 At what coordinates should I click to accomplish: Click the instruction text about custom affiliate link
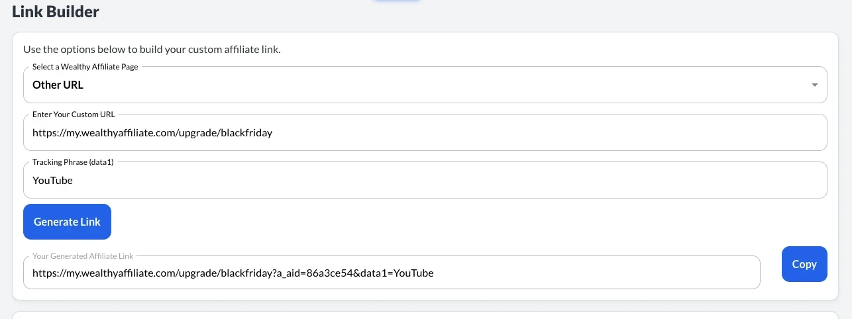point(152,50)
